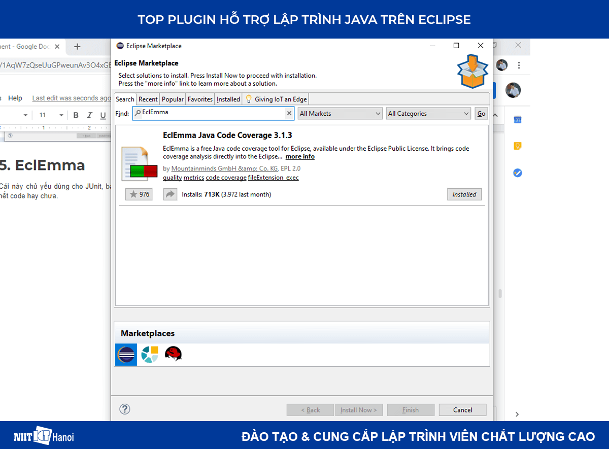Toggle underline formatting in Google Docs

coord(102,116)
